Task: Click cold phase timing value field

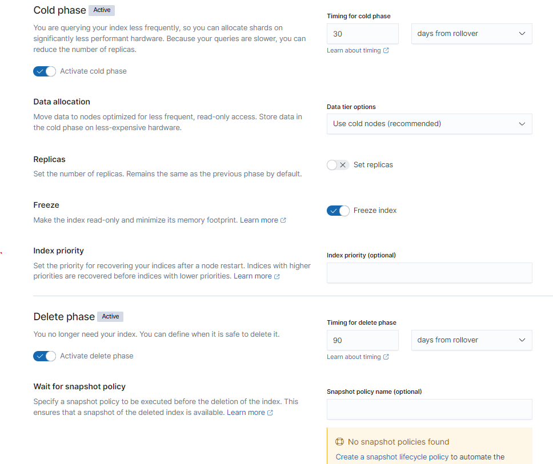Action: [363, 34]
